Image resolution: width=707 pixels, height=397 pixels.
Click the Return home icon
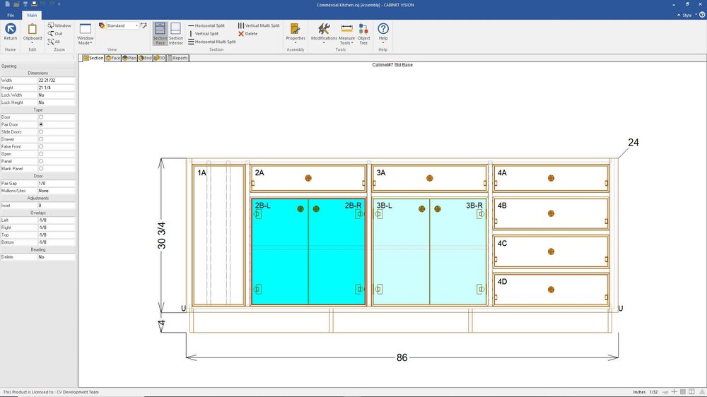(11, 32)
